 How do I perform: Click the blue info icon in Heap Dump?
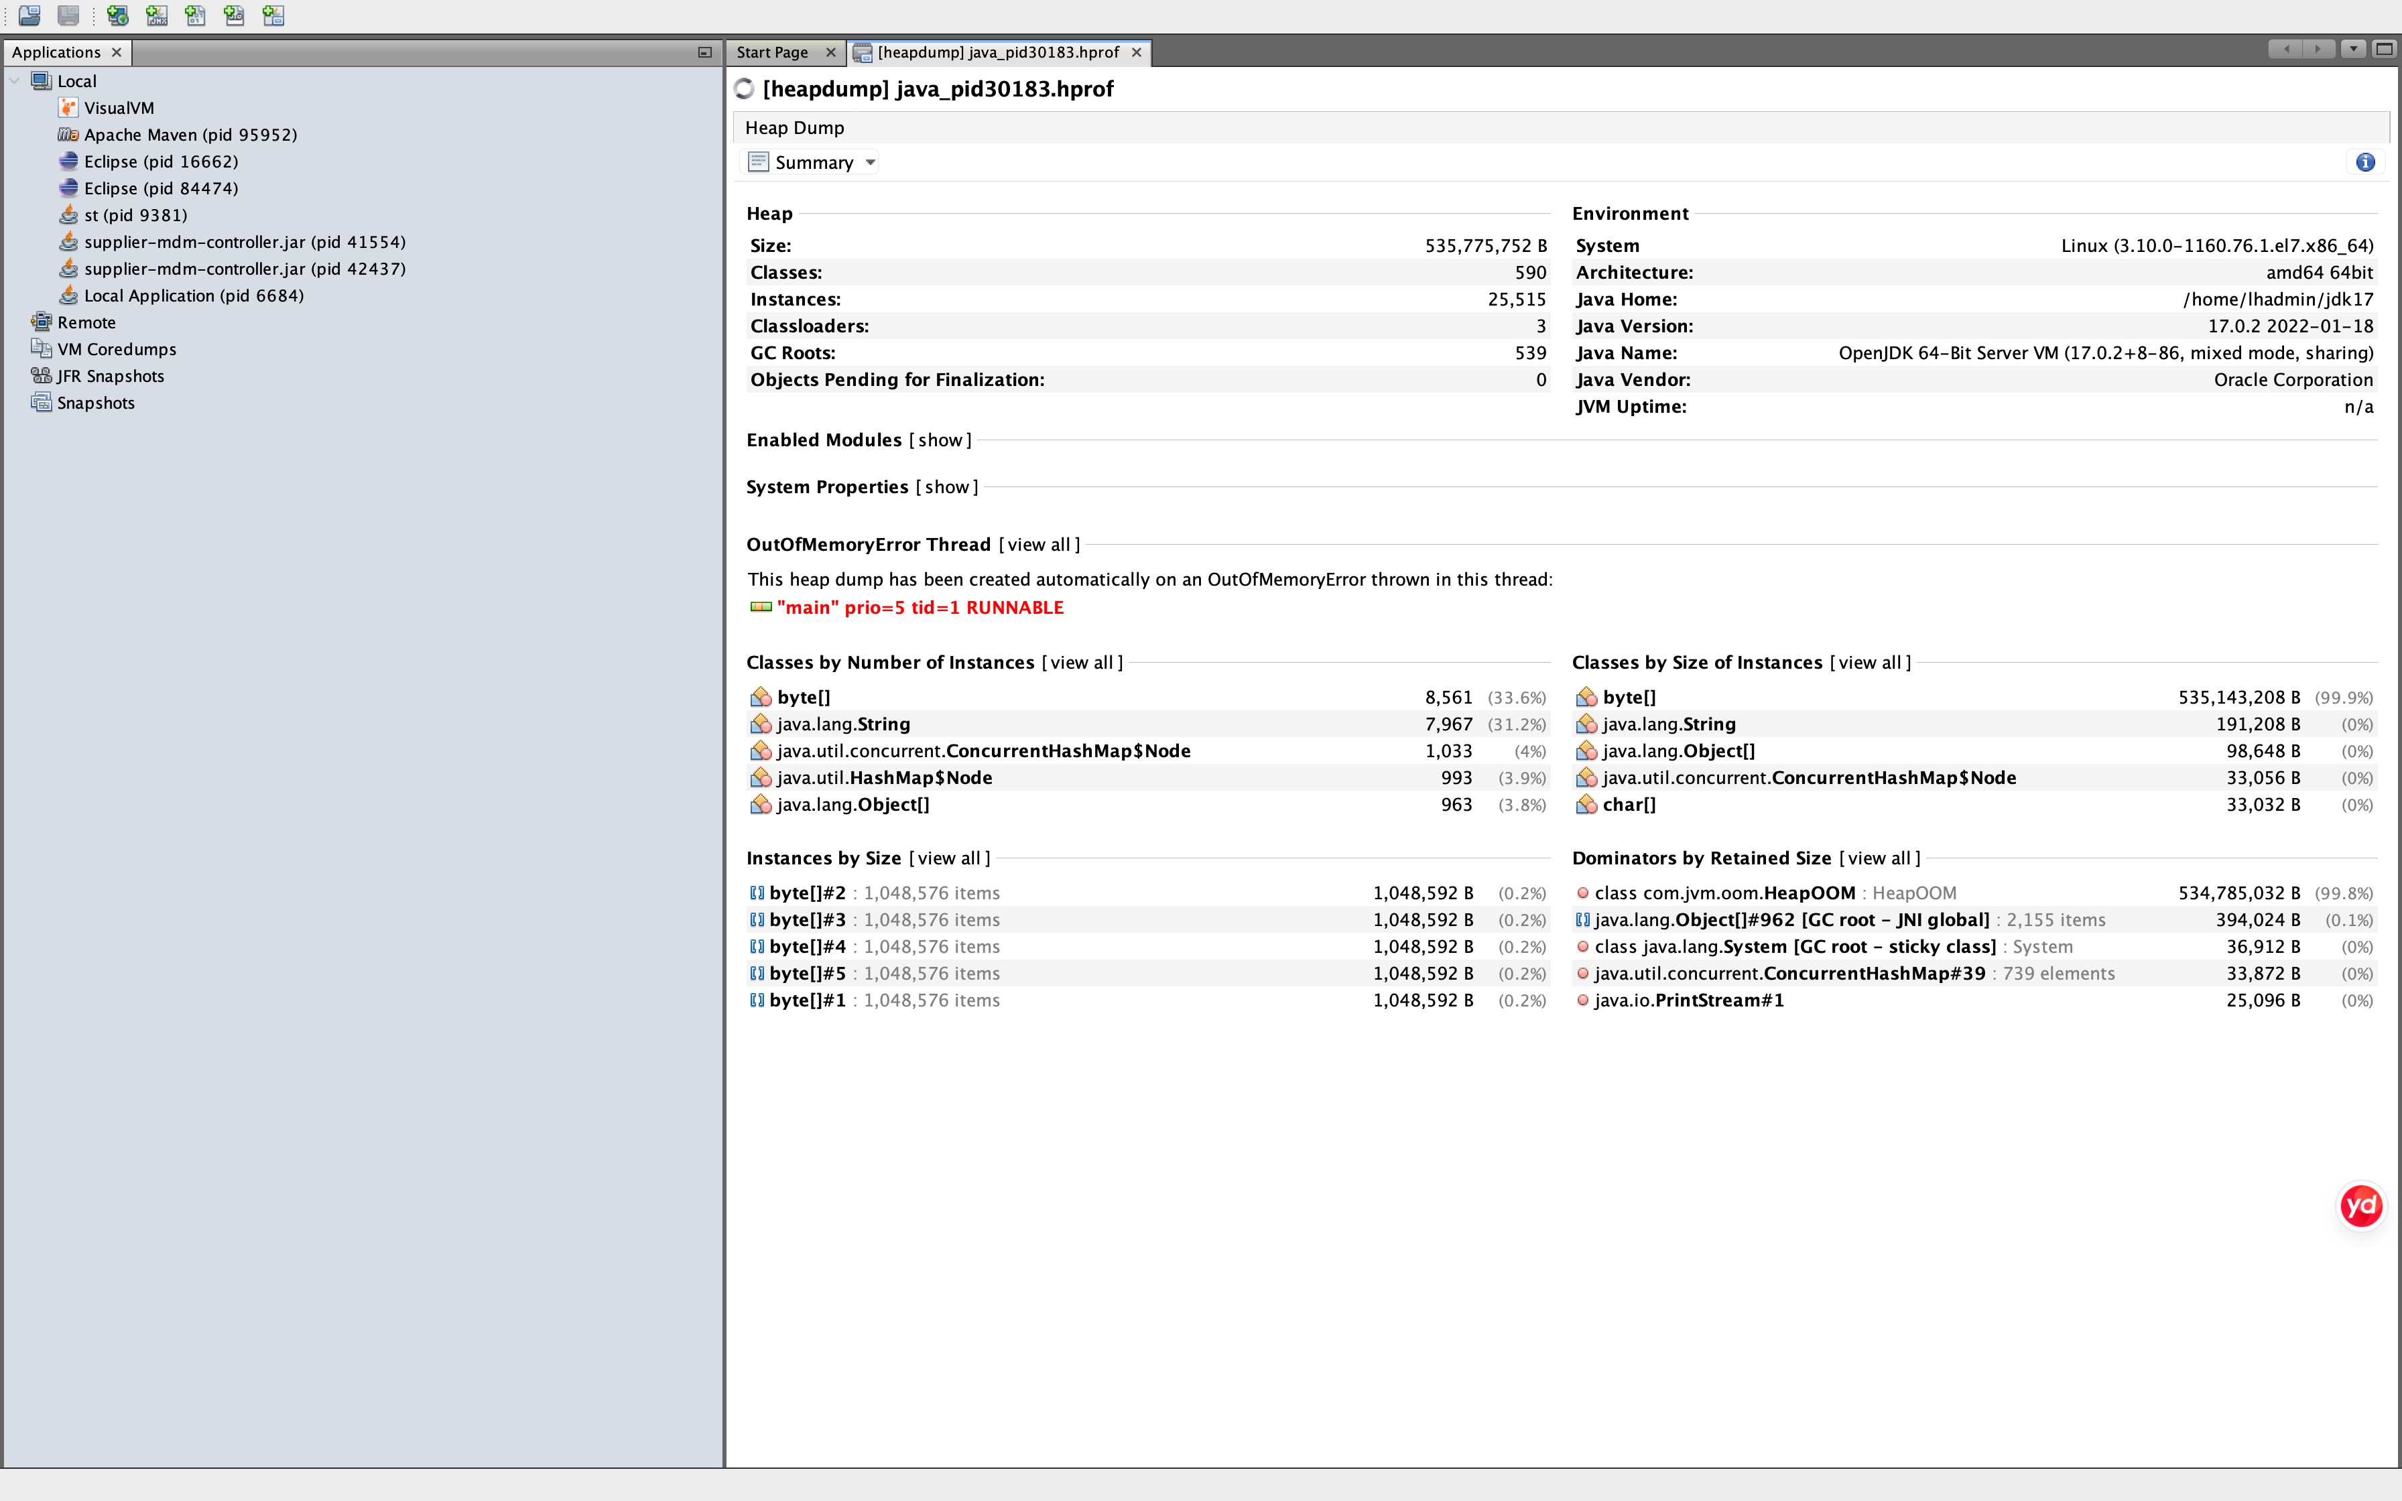[2365, 161]
